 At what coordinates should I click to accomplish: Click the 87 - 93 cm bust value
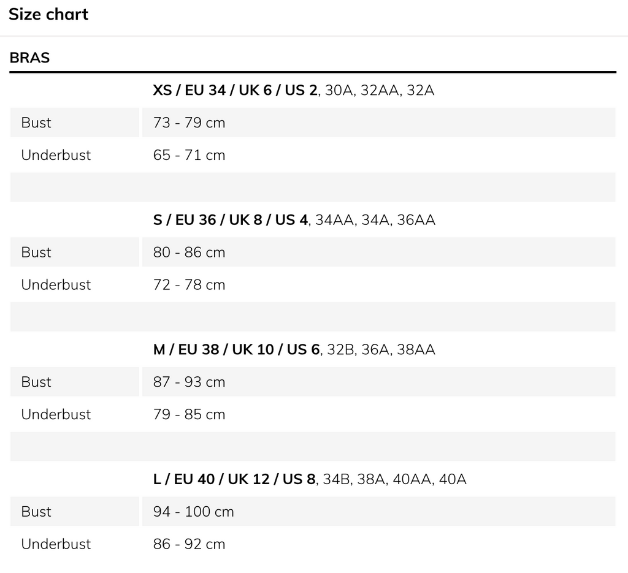click(x=189, y=382)
